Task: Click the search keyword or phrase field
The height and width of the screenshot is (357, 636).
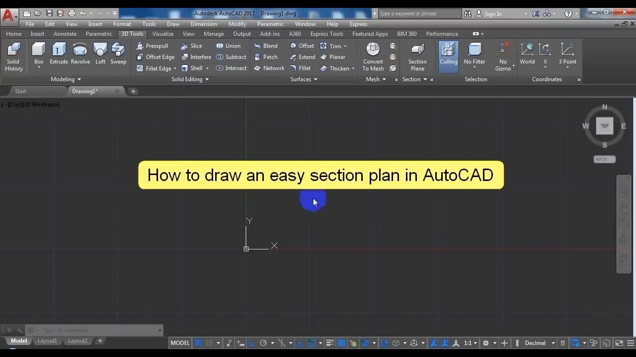Action: point(420,13)
